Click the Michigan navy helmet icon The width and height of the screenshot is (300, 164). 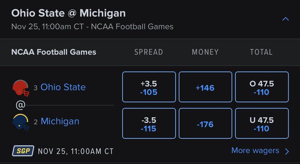[x=21, y=122]
